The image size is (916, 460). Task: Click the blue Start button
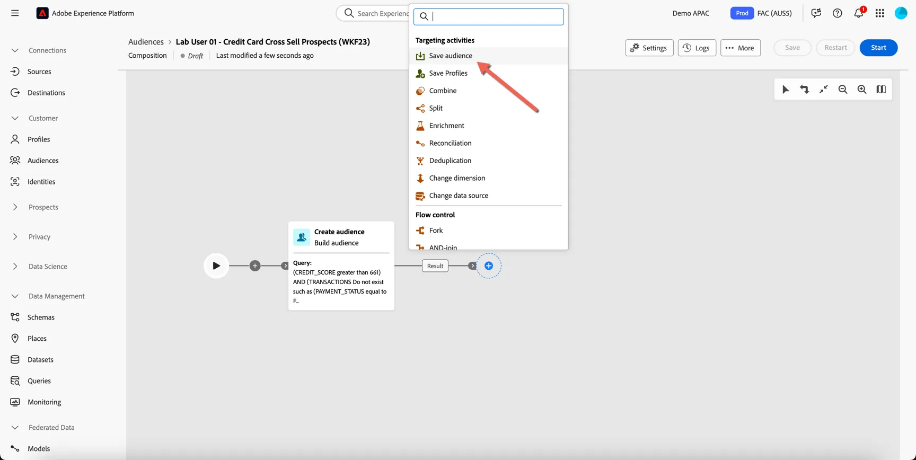[x=878, y=48]
